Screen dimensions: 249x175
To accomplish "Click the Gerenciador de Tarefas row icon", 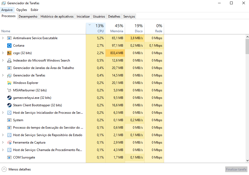I will pyautogui.click(x=9, y=75).
